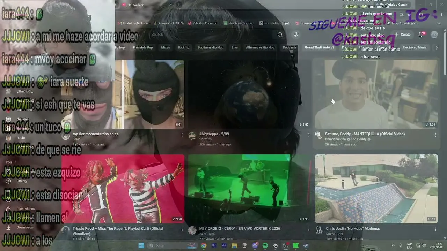
Task: Select the Grand Theft Auto VI chip
Action: [x=319, y=47]
